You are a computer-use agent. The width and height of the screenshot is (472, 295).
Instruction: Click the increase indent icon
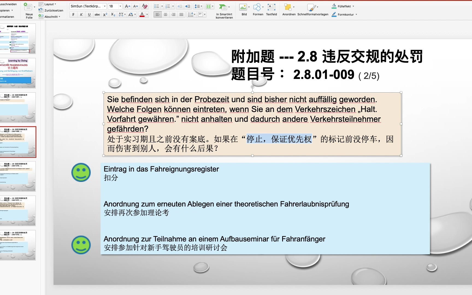tap(188, 6)
